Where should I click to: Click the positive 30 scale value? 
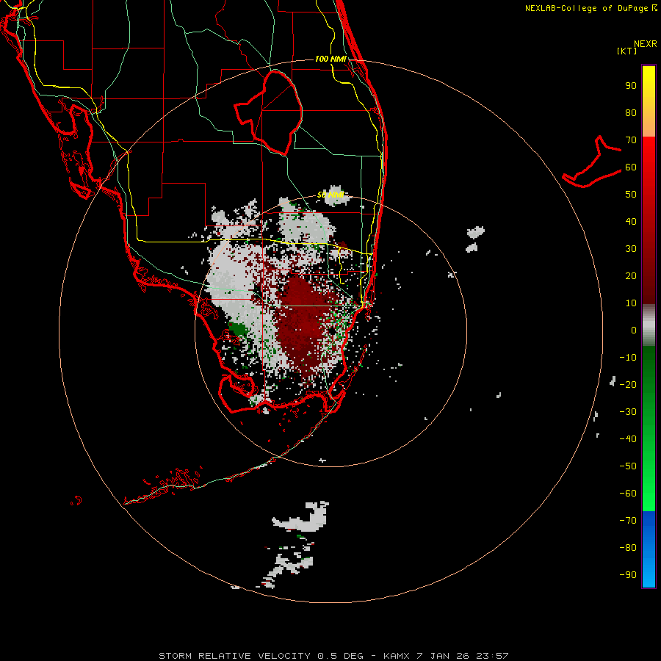coord(631,249)
